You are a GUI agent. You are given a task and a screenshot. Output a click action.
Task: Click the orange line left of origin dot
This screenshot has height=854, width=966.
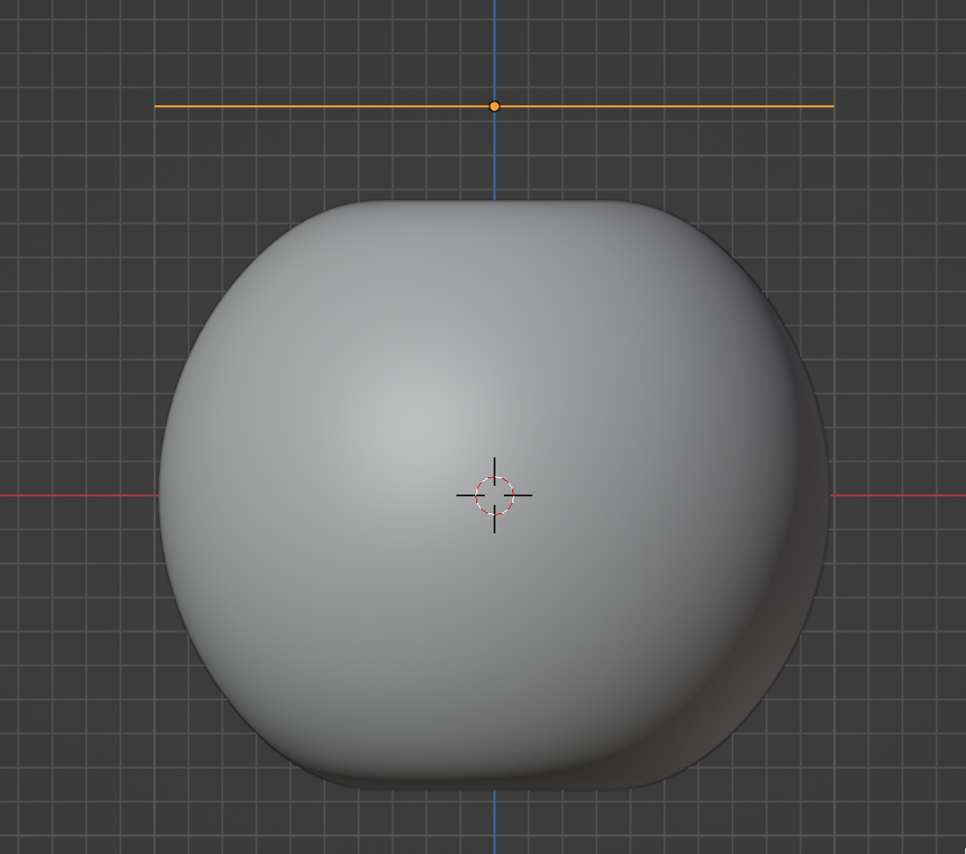tap(323, 106)
